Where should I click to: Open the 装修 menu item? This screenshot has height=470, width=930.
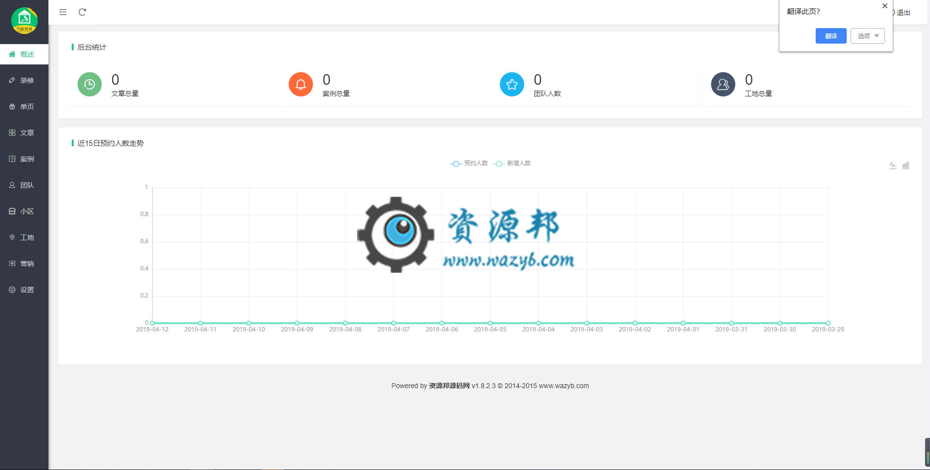click(x=24, y=80)
